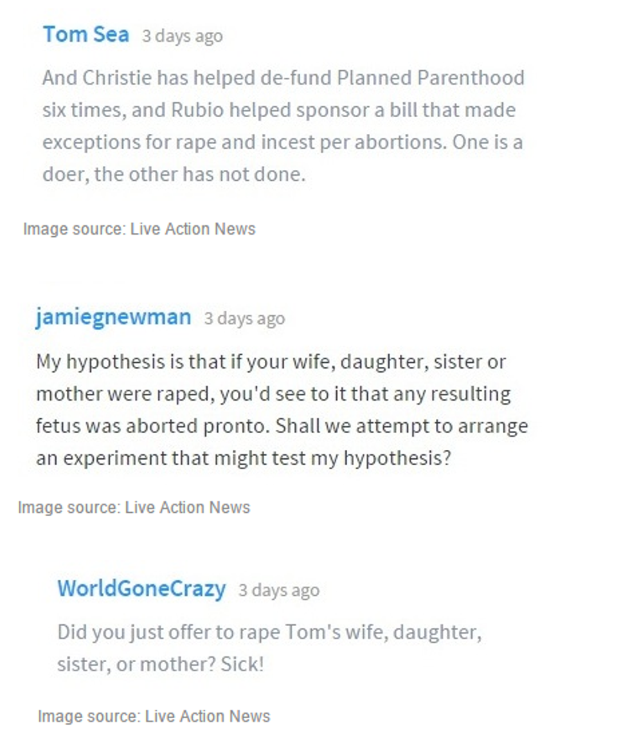Open the jamiegnewman username link
The image size is (630, 731).
click(113, 317)
